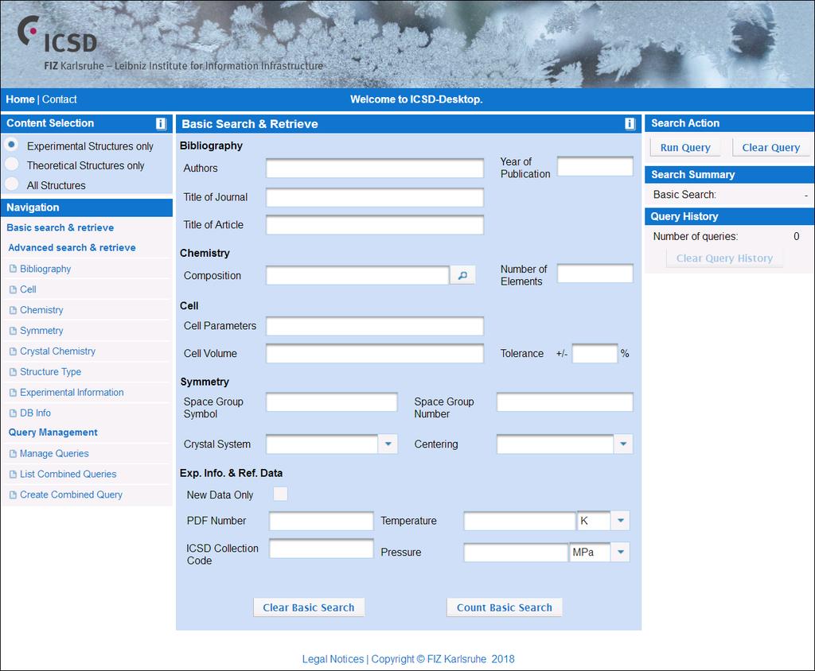The width and height of the screenshot is (815, 671).
Task: Click the DB Info page icon
Action: point(13,413)
